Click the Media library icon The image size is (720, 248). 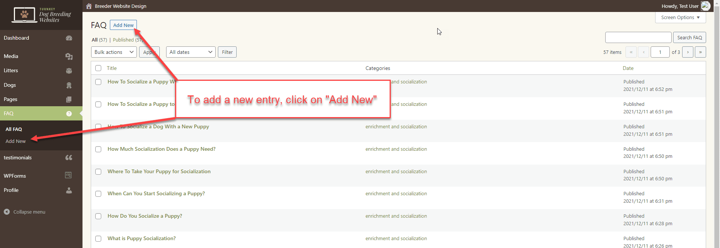(x=69, y=56)
